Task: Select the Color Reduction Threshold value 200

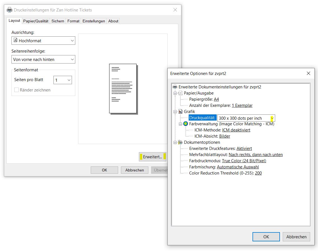Action: [x=258, y=173]
